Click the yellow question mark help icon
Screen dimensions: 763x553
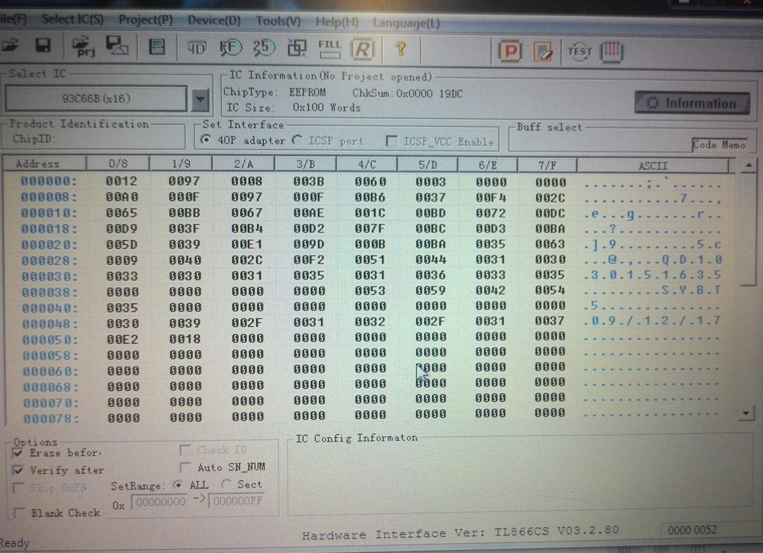[x=401, y=49]
